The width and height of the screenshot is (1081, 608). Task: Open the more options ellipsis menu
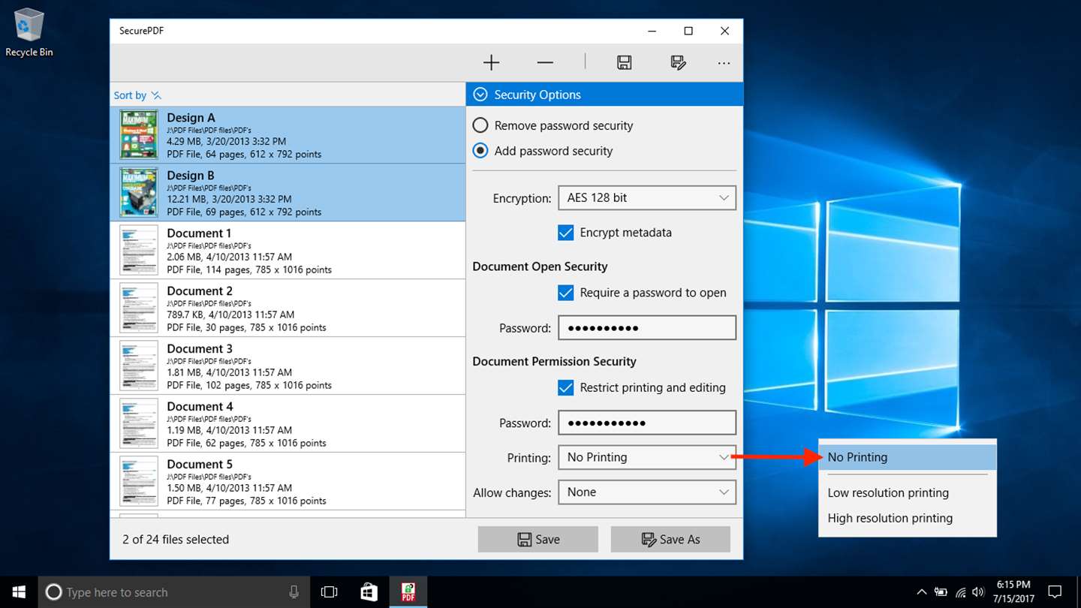724,63
